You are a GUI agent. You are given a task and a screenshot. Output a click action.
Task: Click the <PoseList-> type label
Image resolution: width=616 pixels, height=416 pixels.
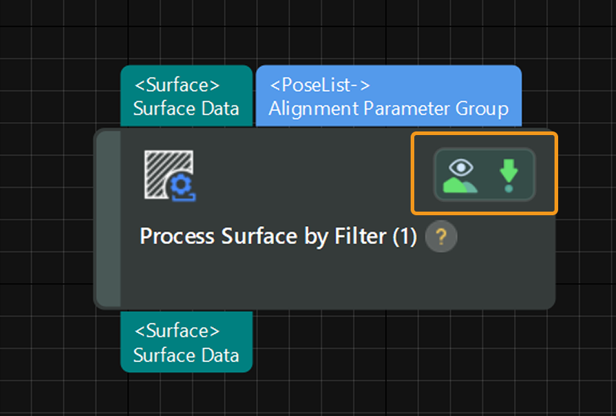[x=320, y=85]
